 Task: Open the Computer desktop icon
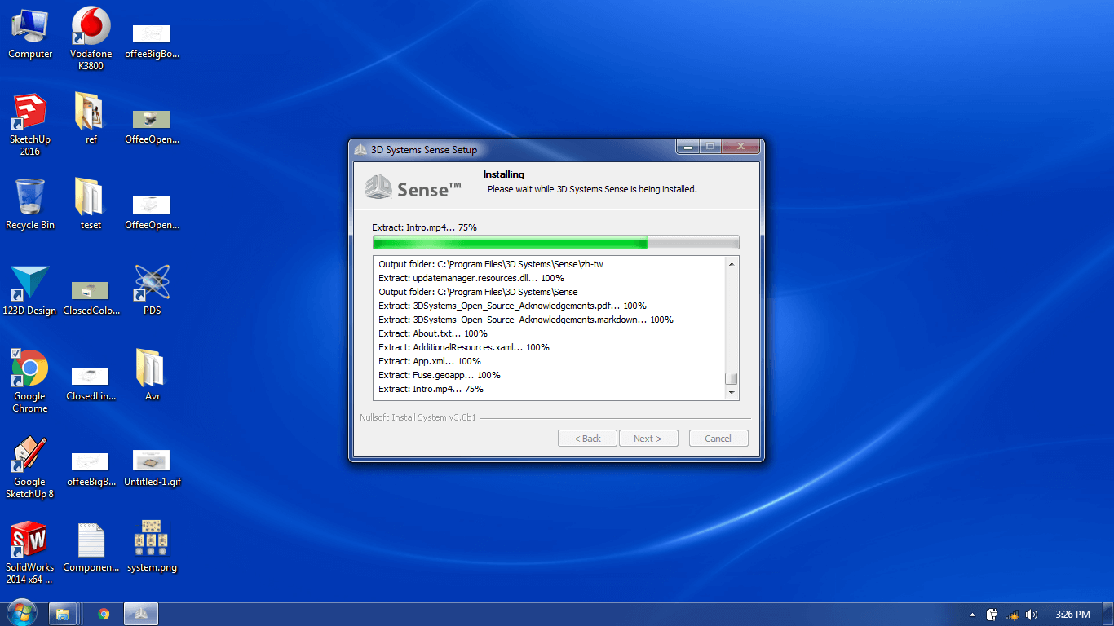point(30,34)
